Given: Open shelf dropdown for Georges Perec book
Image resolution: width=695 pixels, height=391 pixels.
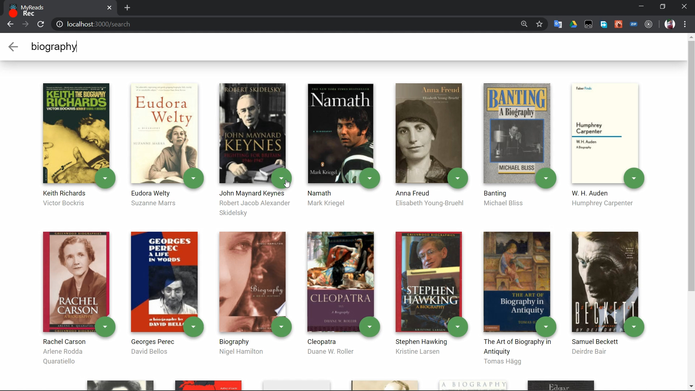Looking at the screenshot, I should tap(193, 327).
